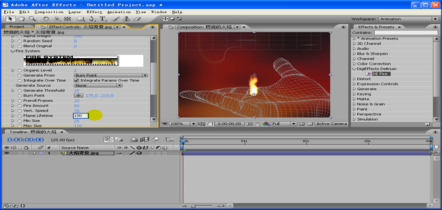Image resolution: width=442 pixels, height=210 pixels.
Task: Select the Hand tool
Action: (21, 19)
